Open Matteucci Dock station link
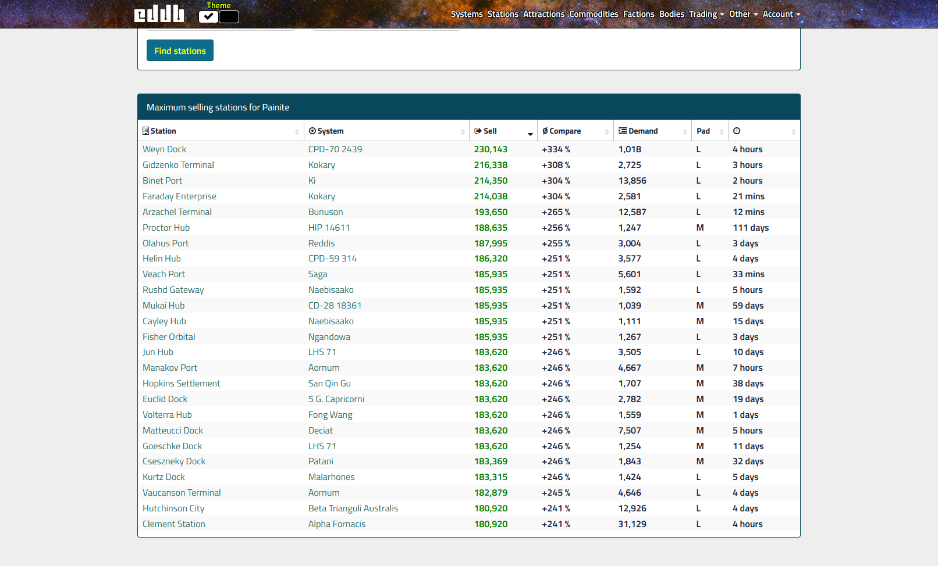The width and height of the screenshot is (938, 566). point(173,431)
